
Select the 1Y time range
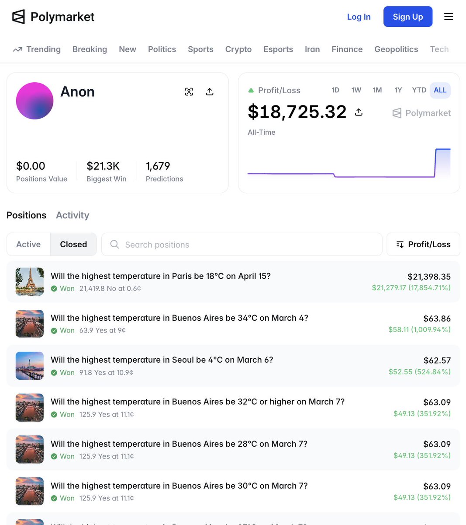(x=398, y=90)
